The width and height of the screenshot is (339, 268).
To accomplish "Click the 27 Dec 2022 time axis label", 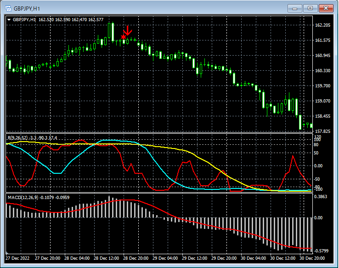I will pos(18,258).
